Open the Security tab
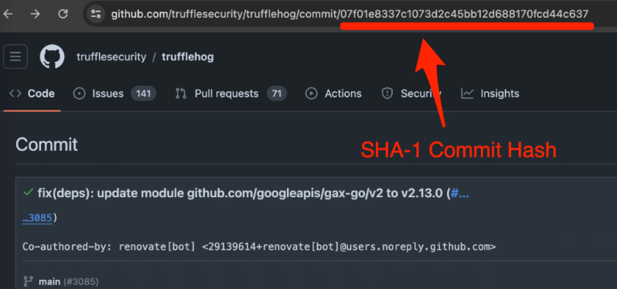This screenshot has height=289, width=617. pos(411,93)
